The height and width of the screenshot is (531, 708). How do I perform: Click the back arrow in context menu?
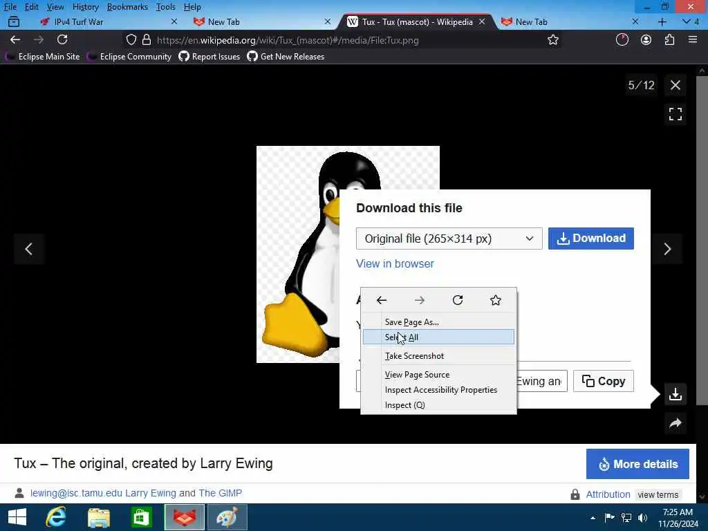(x=382, y=300)
